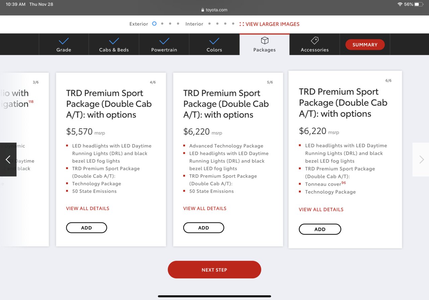This screenshot has width=429, height=300.
Task: Click "Tonneau cover" bullet item
Action: pos(323,184)
